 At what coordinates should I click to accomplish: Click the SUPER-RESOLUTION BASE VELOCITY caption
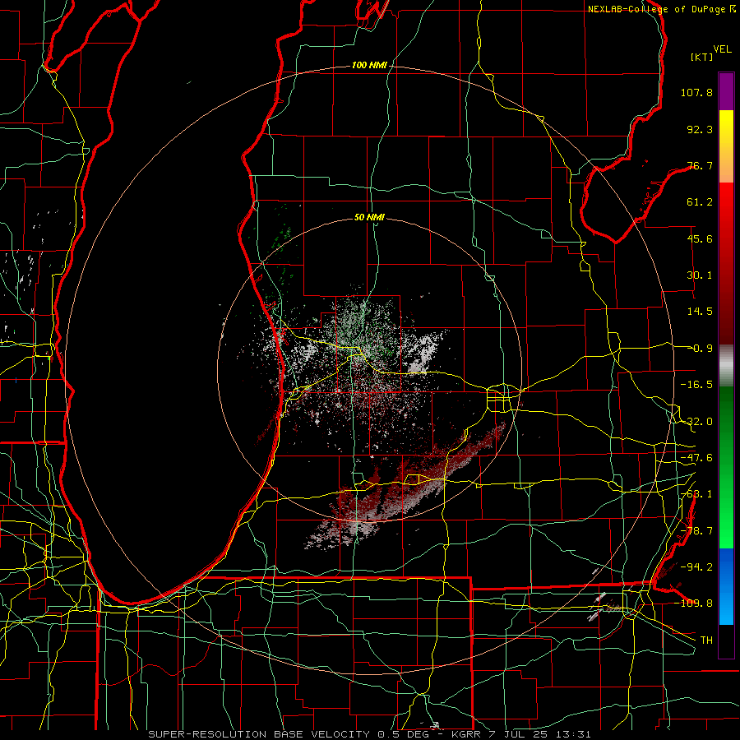click(259, 734)
